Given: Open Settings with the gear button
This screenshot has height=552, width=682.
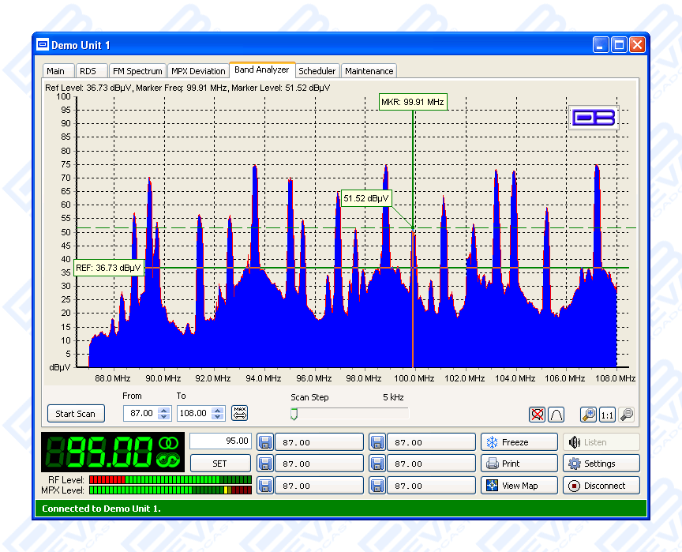Looking at the screenshot, I should point(601,464).
